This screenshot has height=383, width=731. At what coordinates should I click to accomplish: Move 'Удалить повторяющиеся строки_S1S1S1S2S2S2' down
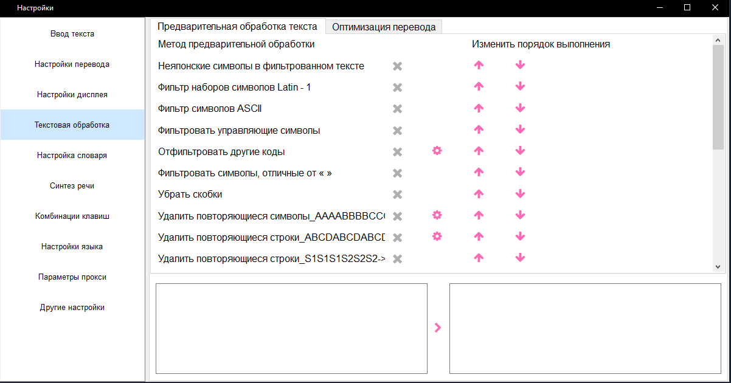(520, 258)
